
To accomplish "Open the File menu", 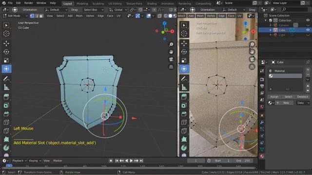I will pyautogui.click(x=10, y=3).
